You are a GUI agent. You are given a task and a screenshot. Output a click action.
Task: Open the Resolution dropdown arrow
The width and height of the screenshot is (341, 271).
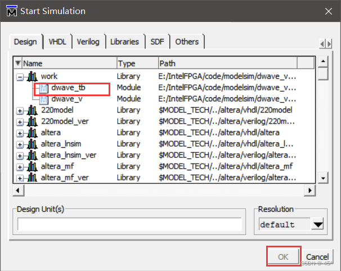[318, 224]
